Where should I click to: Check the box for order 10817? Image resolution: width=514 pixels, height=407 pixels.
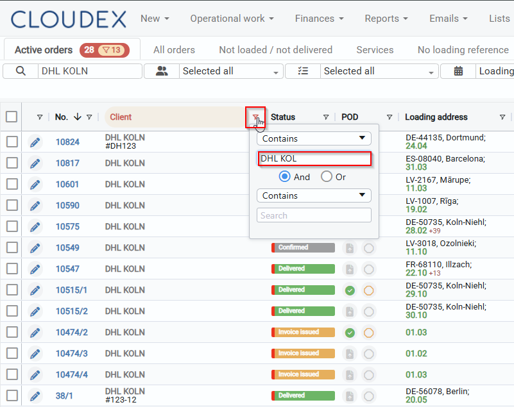(12, 163)
